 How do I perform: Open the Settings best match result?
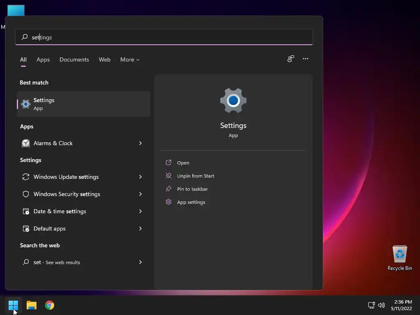pos(83,104)
